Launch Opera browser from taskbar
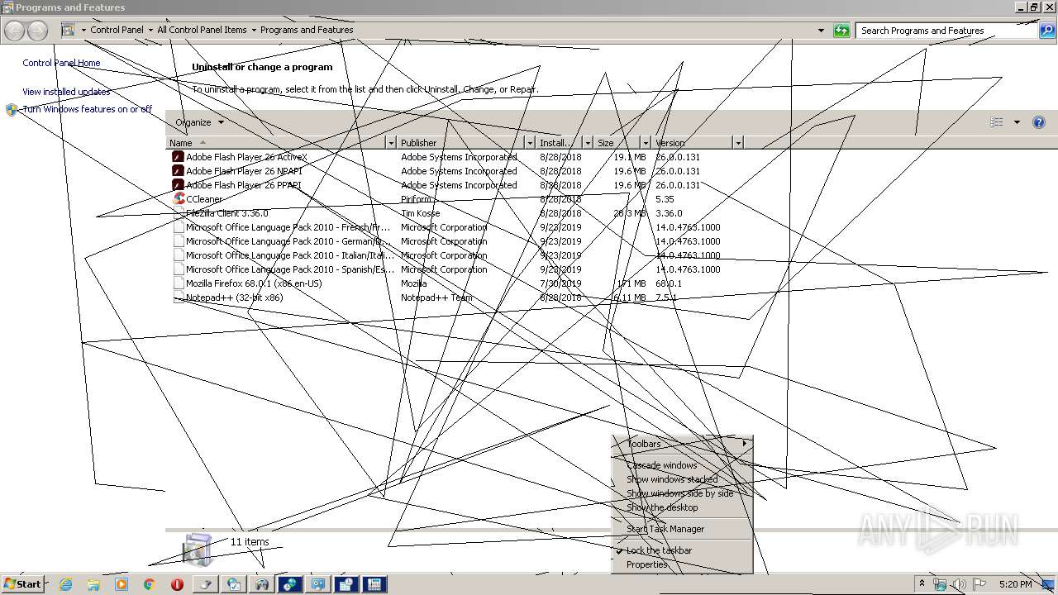This screenshot has height=595, width=1058. click(x=177, y=584)
